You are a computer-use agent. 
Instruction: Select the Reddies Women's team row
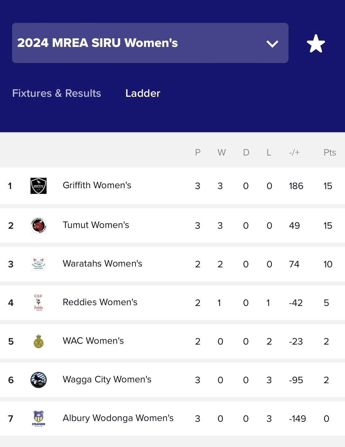pos(172,303)
